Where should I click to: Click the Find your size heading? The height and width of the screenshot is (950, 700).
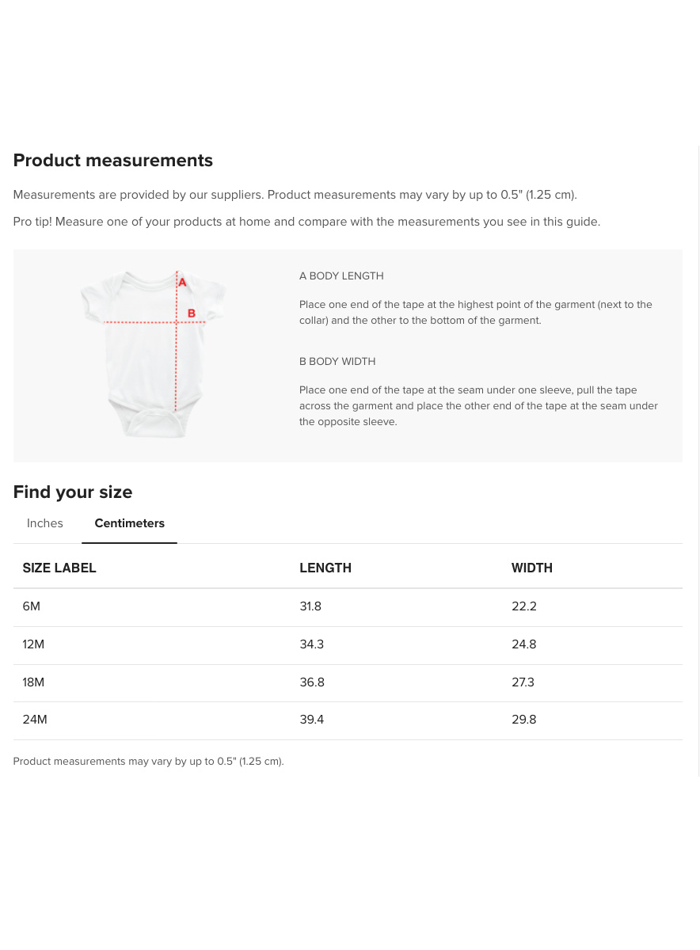click(x=73, y=492)
